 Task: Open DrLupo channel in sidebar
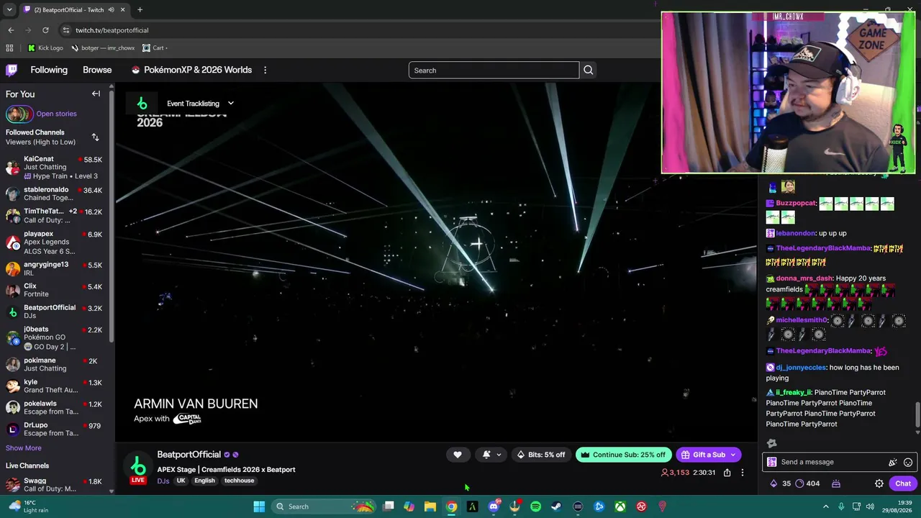click(x=54, y=429)
